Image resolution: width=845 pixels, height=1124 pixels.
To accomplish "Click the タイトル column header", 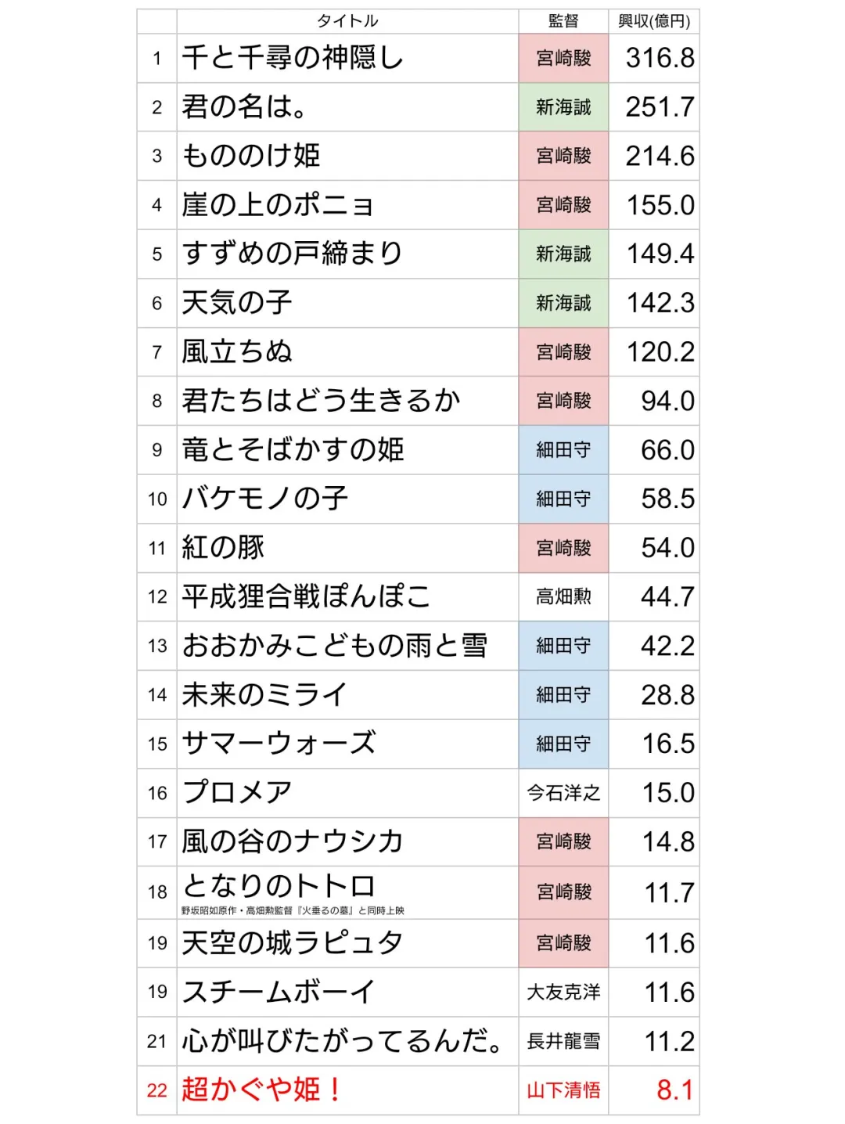I will tap(347, 21).
